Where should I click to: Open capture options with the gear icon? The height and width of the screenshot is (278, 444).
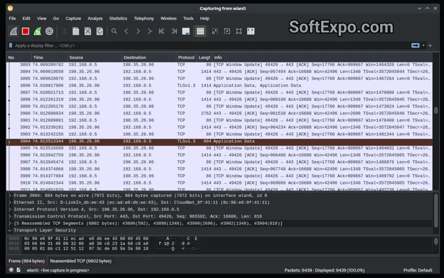49,31
